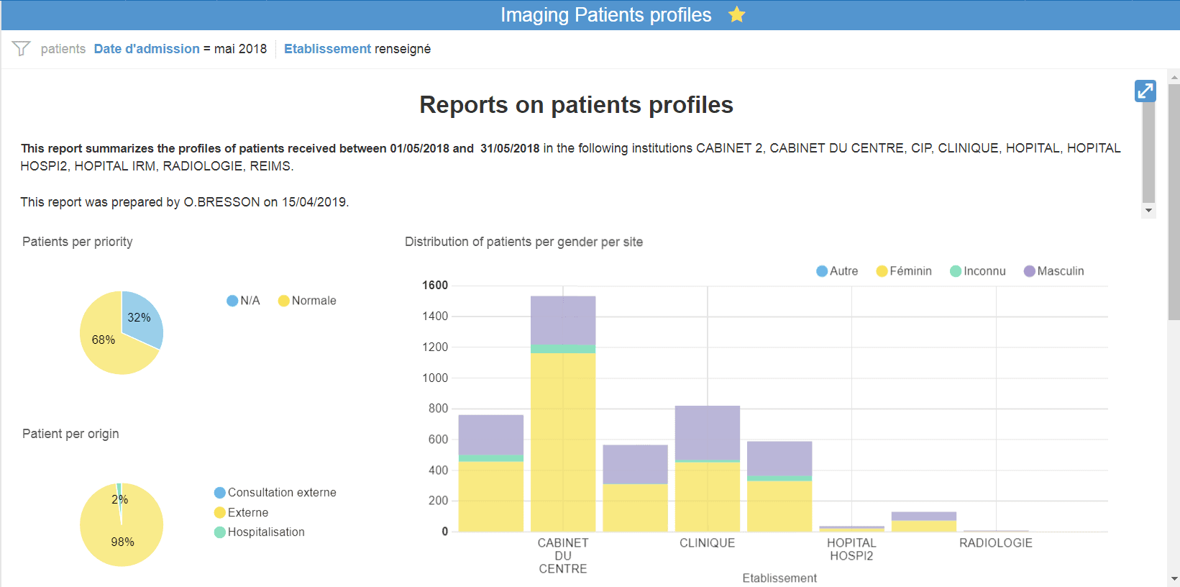
Task: Expand report with the fullscreen arrow icon
Action: pos(1145,91)
